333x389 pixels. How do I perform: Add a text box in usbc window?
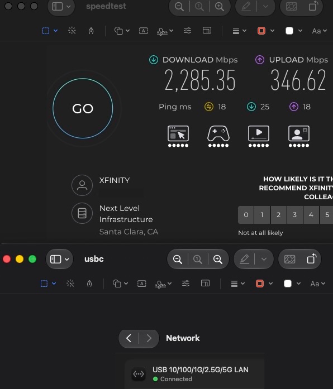(142, 284)
